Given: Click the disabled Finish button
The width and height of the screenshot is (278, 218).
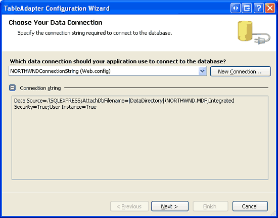Looking at the screenshot, I should [210, 206].
